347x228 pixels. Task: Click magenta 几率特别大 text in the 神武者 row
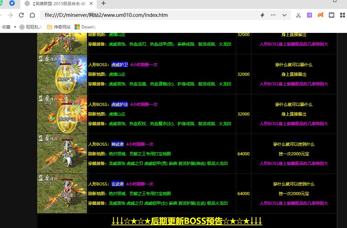tap(294, 163)
